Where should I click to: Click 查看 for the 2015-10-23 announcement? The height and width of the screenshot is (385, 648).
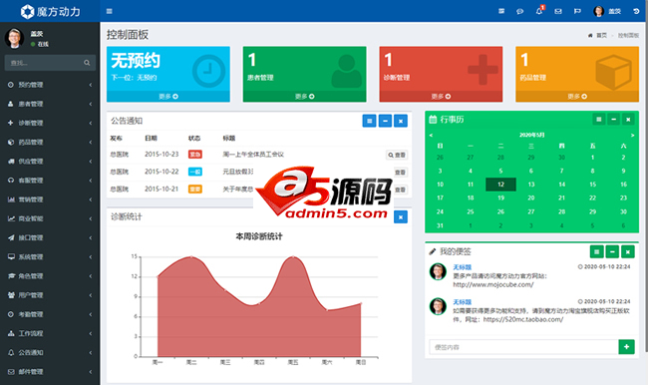(397, 155)
